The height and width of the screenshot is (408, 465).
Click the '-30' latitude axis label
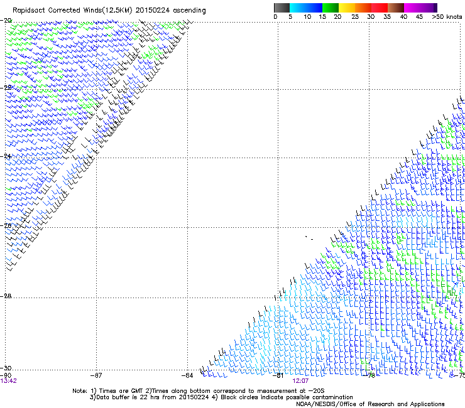pos(6,368)
